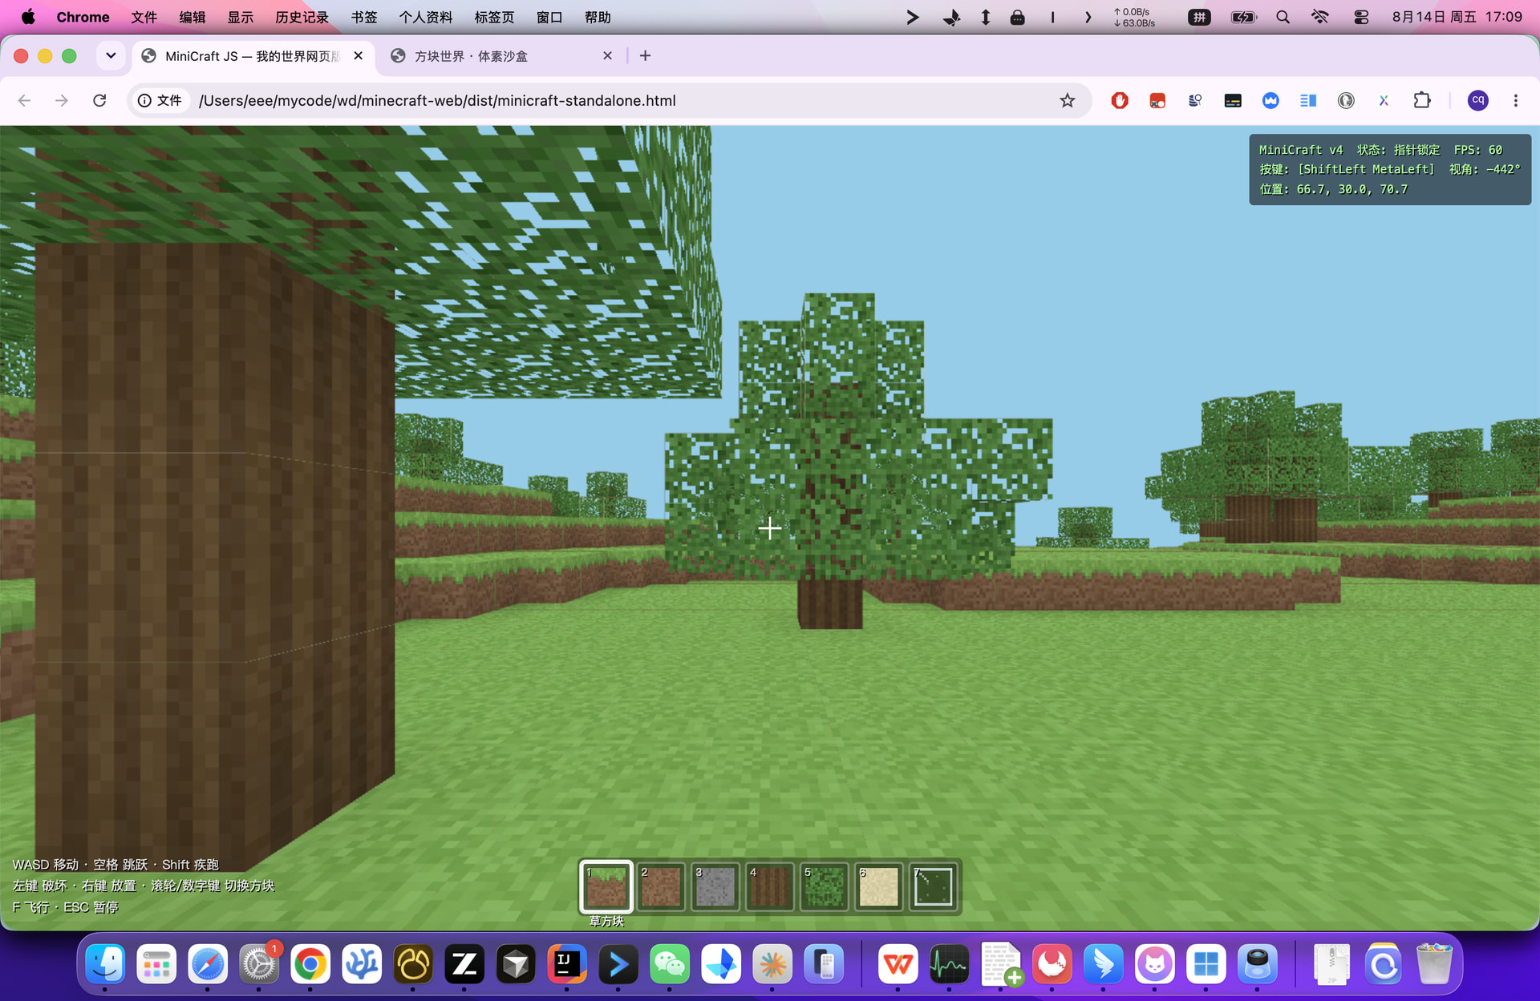Select the grass block in hotbar slot 1

tap(606, 886)
